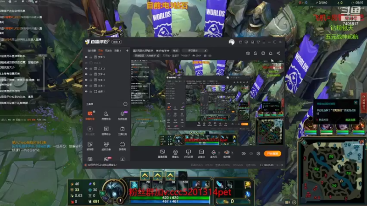The image size is (367, 206).
Task: Hide the 文本 3 layer
Action: (86, 80)
